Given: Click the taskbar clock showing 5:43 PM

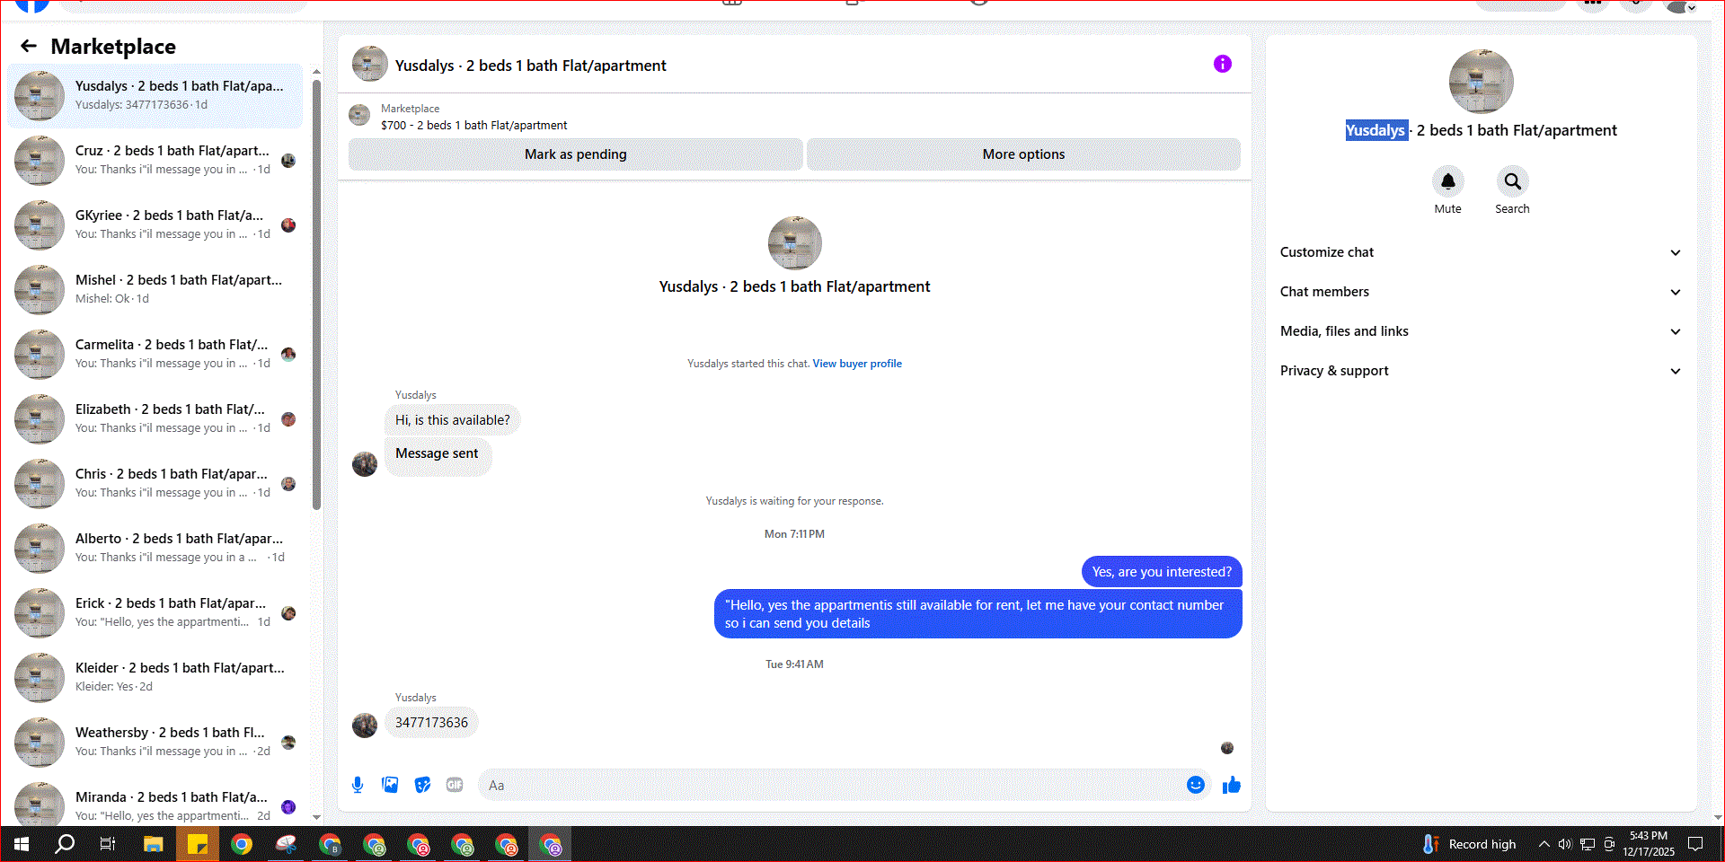Looking at the screenshot, I should pos(1648,844).
